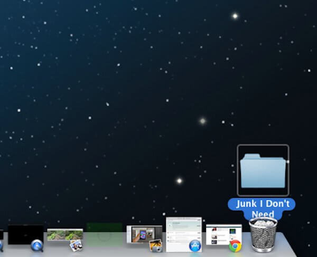
Task: Click the Chrome logo badge in the Dock
Action: 235,245
